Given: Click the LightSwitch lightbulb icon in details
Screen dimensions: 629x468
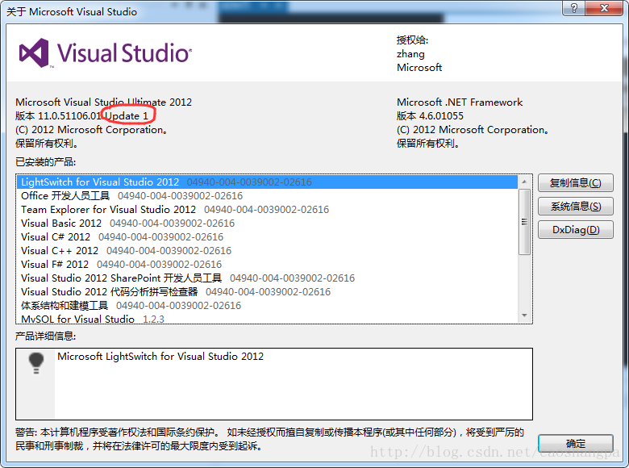Looking at the screenshot, I should click(x=36, y=363).
